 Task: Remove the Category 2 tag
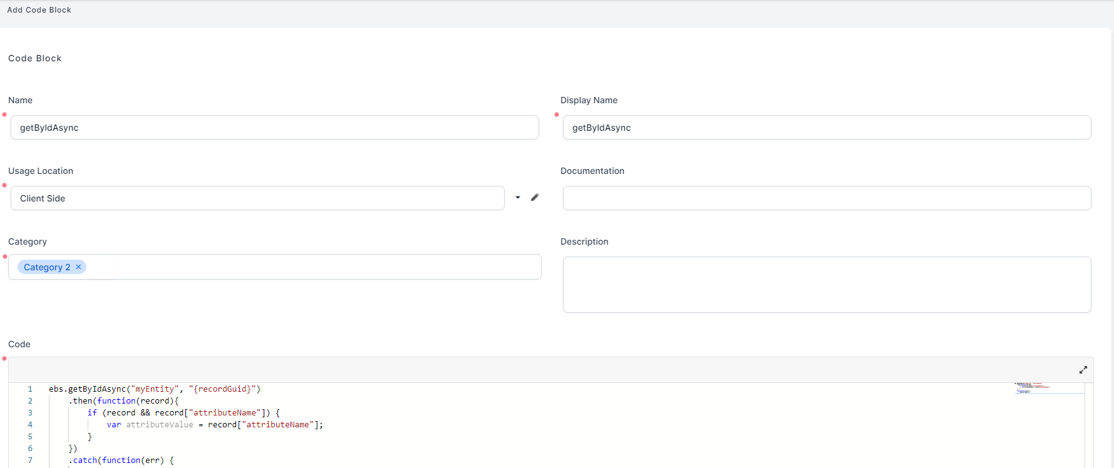tap(78, 267)
